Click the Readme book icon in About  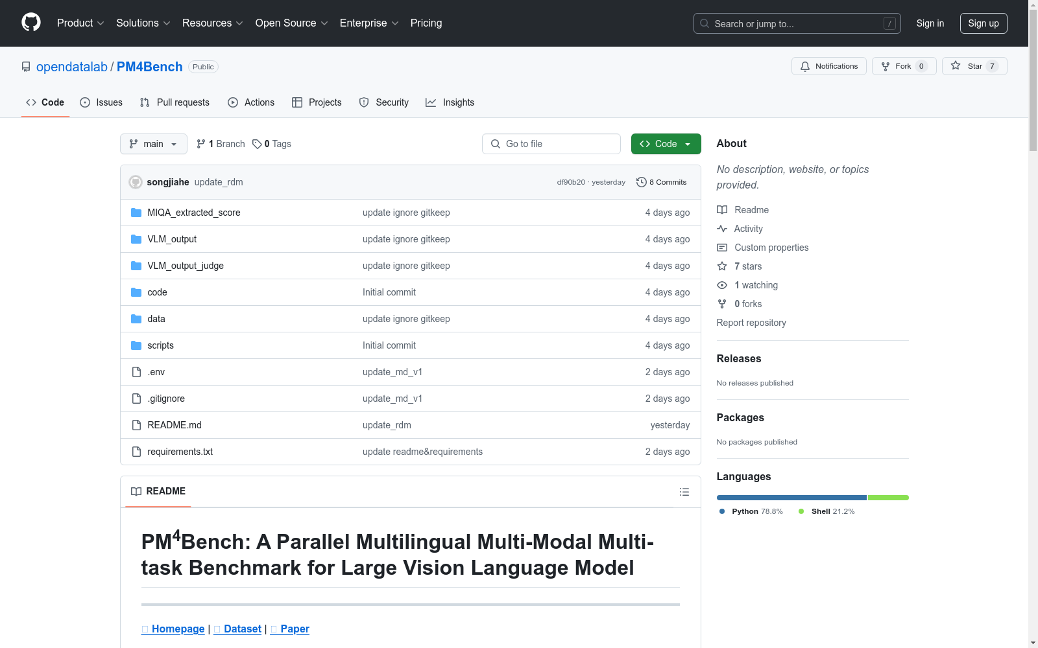[722, 210]
